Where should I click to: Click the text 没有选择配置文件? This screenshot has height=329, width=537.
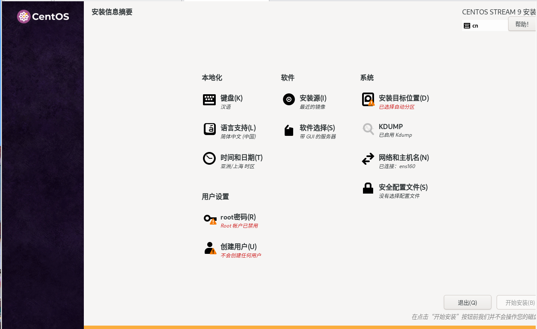pos(399,196)
